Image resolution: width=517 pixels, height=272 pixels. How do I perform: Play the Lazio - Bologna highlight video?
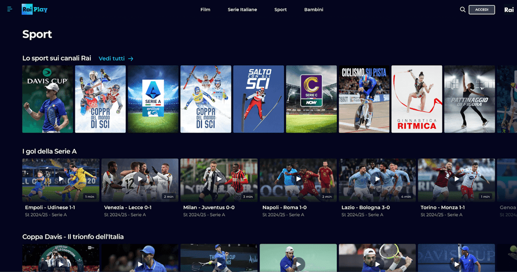point(377,179)
